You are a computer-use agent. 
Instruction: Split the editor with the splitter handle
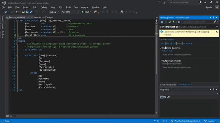pos(156,20)
